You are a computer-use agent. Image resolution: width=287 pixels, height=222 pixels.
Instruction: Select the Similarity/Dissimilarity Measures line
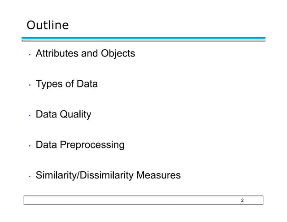tap(108, 175)
